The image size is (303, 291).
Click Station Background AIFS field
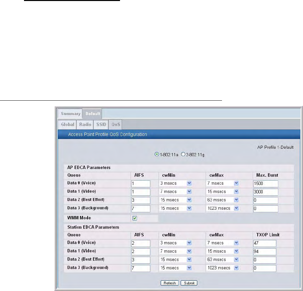click(x=141, y=268)
